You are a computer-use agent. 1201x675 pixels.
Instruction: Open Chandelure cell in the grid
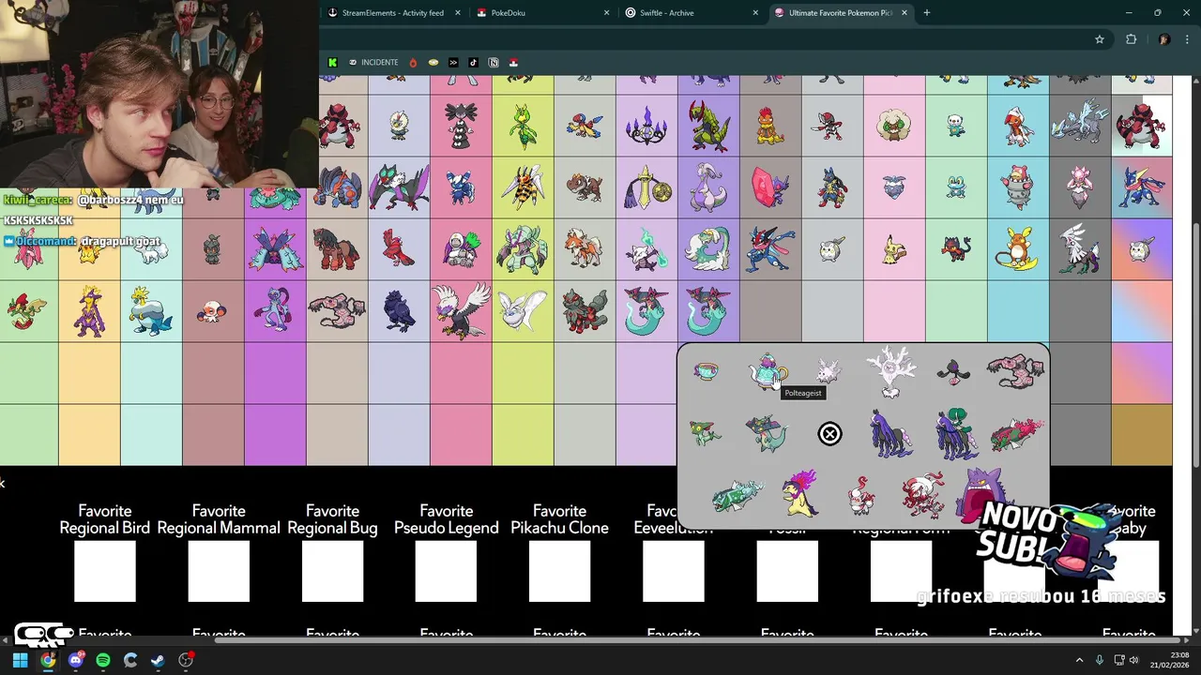[x=646, y=126]
